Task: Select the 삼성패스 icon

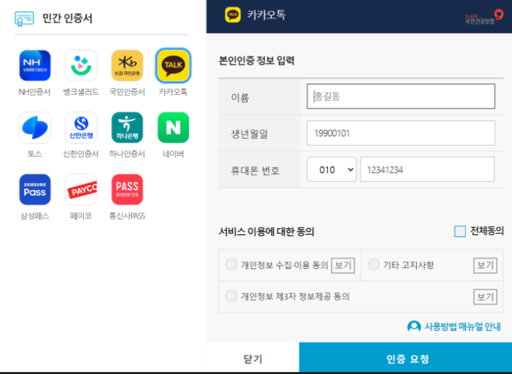Action: 35,189
